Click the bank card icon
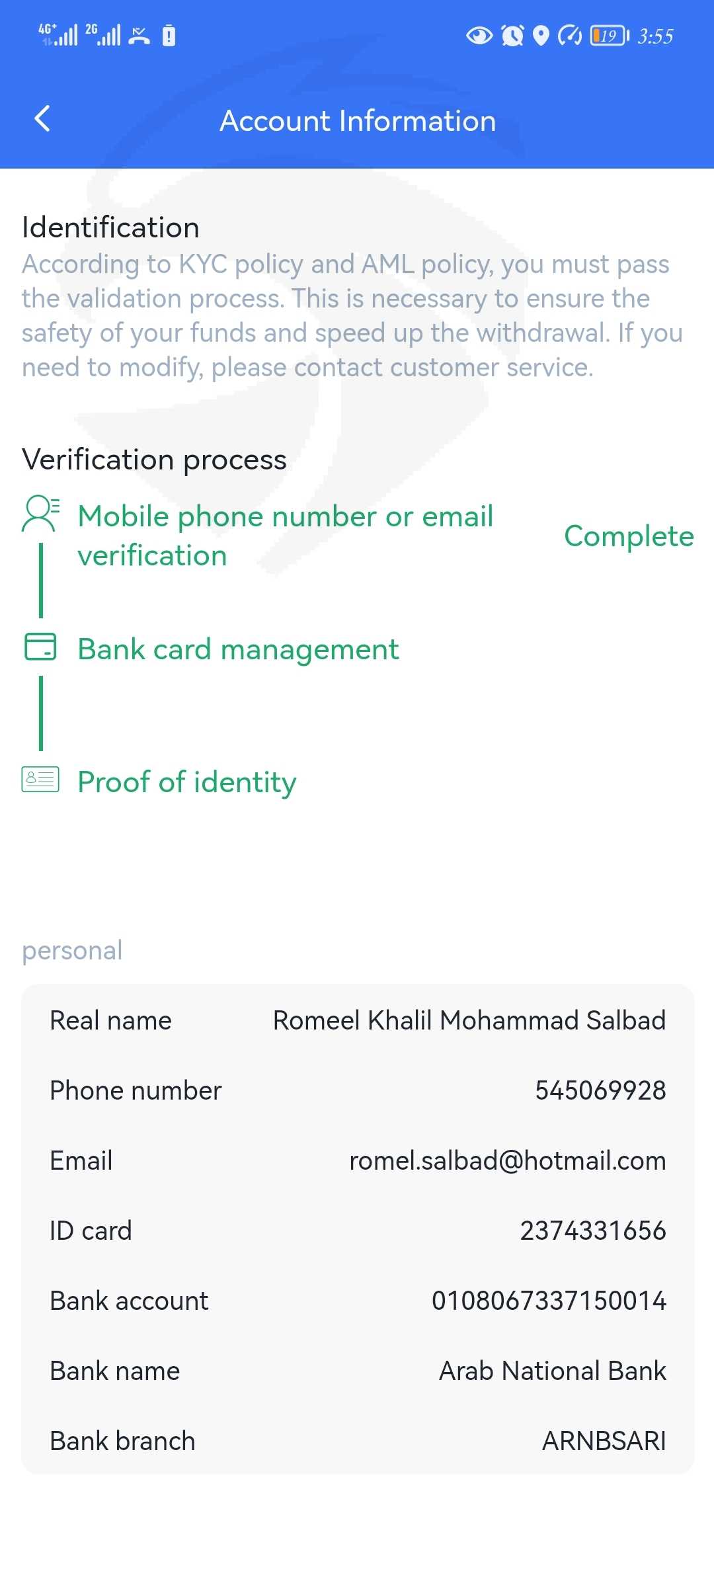Image resolution: width=714 pixels, height=1579 pixels. 40,647
